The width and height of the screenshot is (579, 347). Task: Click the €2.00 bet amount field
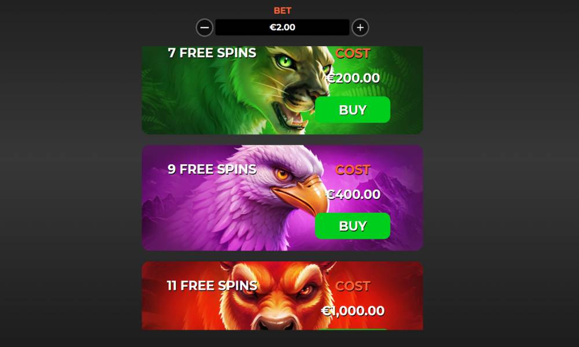(282, 27)
